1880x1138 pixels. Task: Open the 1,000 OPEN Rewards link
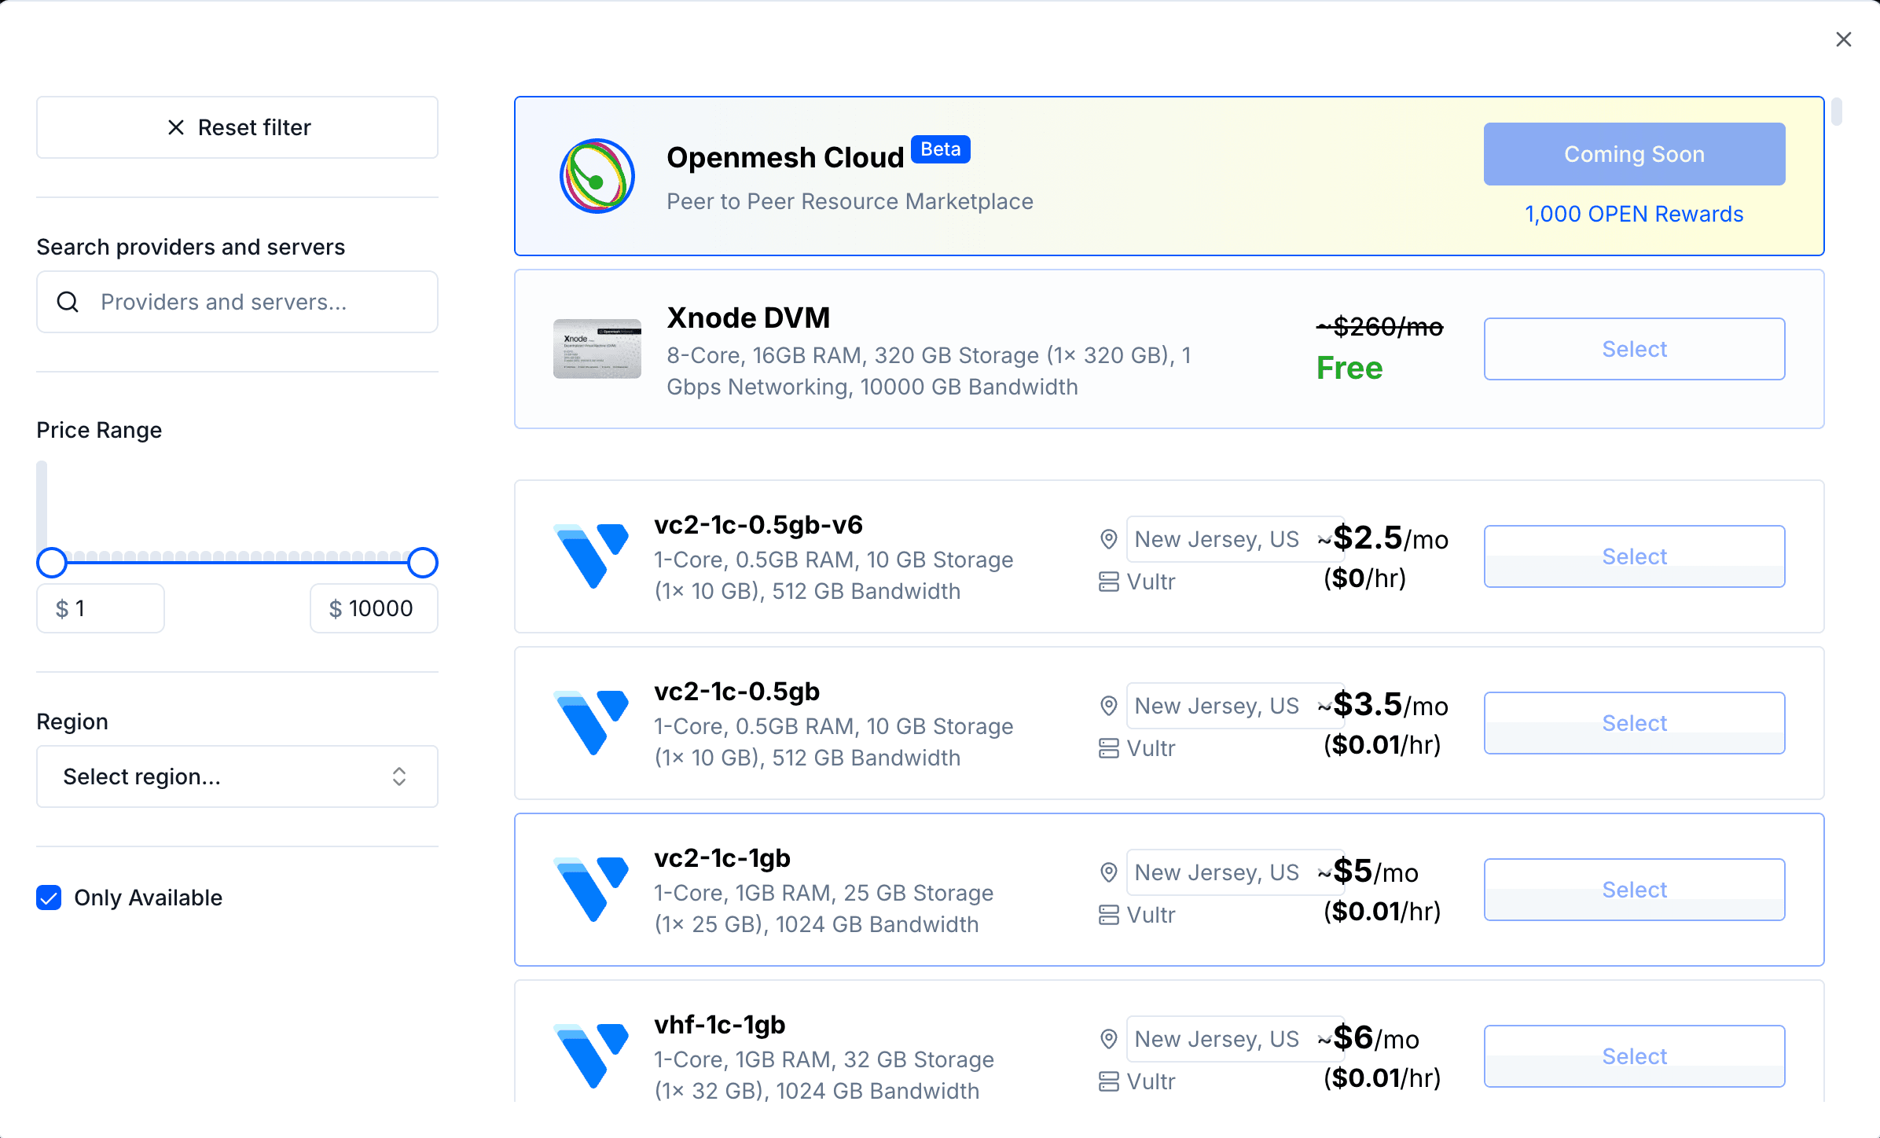tap(1635, 214)
